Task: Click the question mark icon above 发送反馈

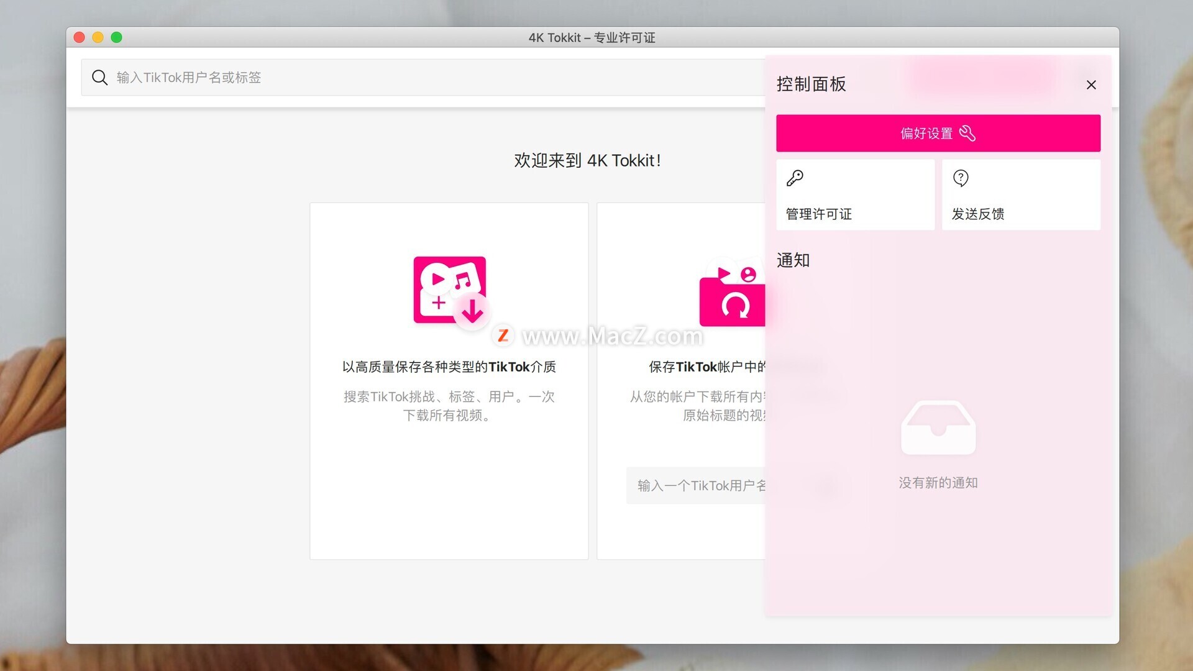Action: (x=961, y=178)
